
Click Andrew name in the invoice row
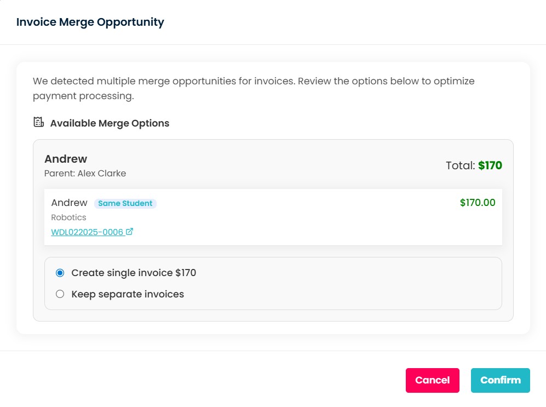tap(69, 203)
